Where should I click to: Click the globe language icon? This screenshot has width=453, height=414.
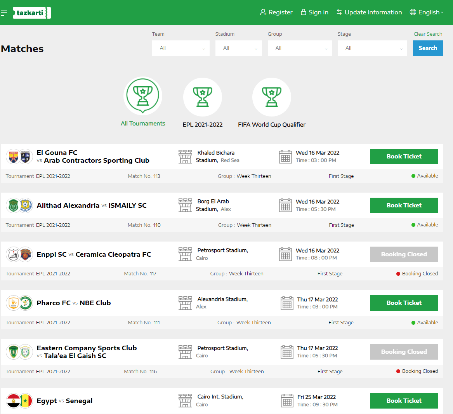(413, 12)
